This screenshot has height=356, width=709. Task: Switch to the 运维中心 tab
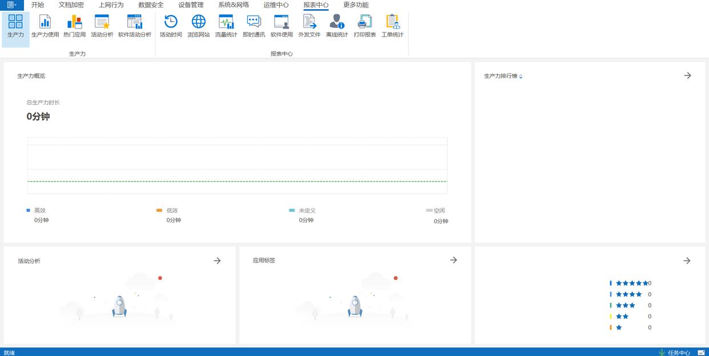click(x=276, y=5)
